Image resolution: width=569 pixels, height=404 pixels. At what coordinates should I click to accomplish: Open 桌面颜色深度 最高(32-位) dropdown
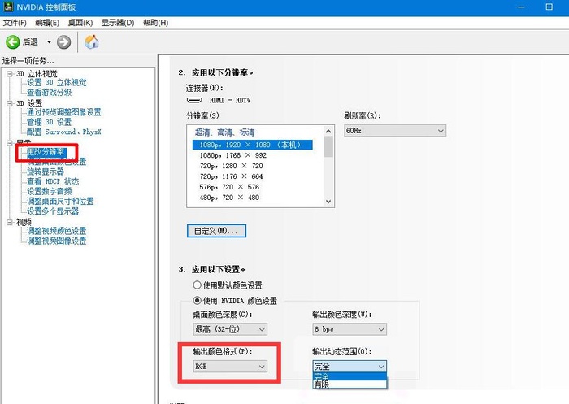click(230, 329)
